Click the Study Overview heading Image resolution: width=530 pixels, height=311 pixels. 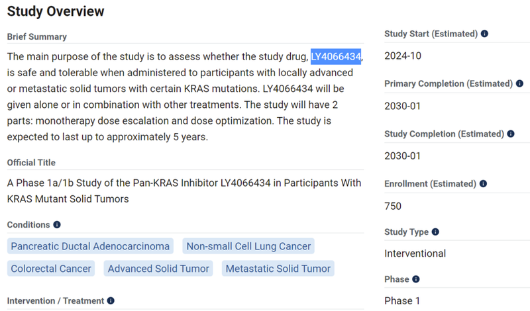[x=56, y=11]
